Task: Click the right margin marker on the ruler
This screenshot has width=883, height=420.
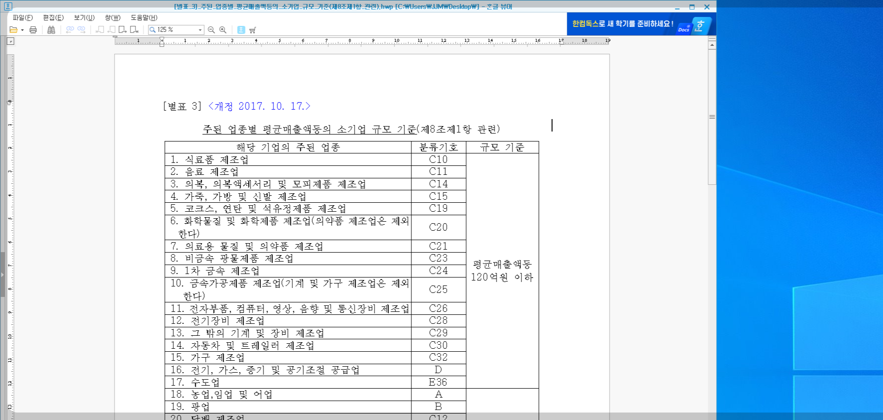Action: point(561,42)
